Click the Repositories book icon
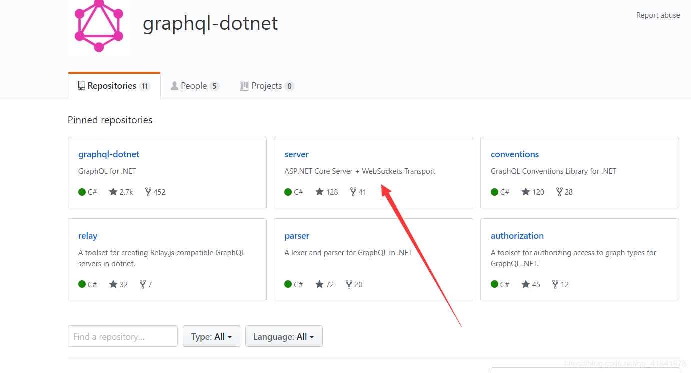Viewport: 691px width, 373px height. tap(81, 86)
